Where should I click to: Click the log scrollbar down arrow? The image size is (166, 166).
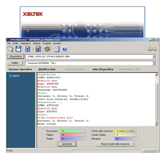(x=156, y=124)
